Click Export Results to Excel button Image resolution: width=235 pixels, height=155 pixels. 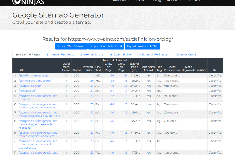click(x=106, y=46)
